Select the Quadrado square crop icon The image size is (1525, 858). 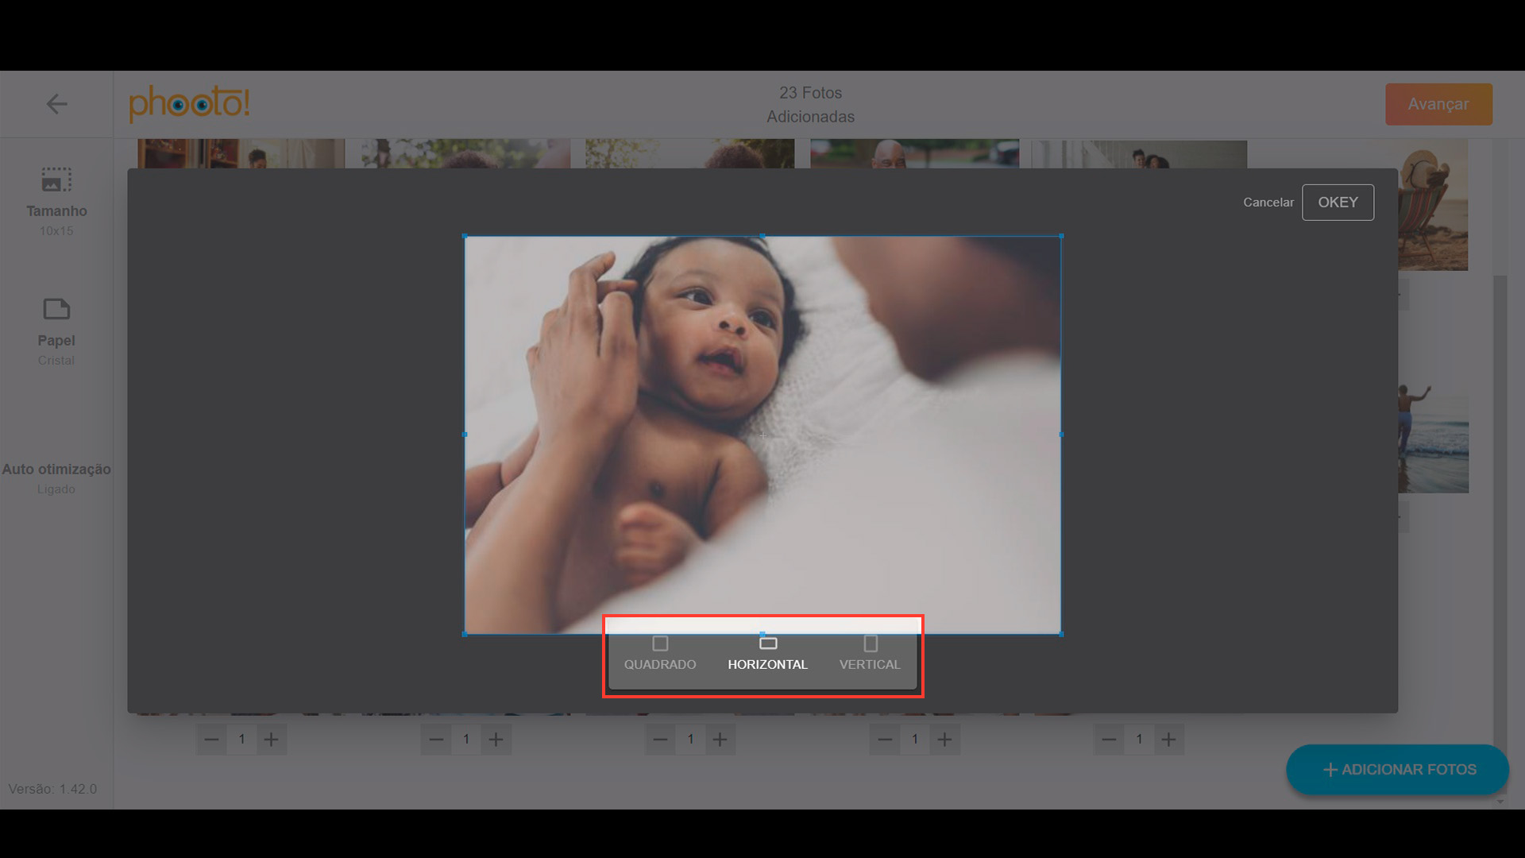(659, 643)
